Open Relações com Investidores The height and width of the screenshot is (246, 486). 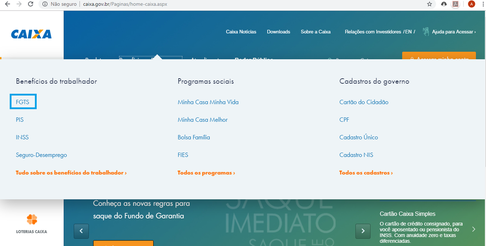pyautogui.click(x=373, y=32)
